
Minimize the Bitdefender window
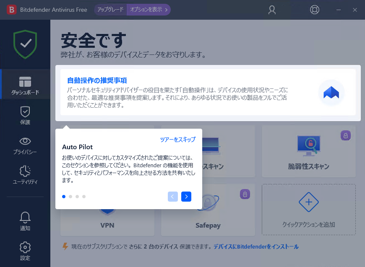(339, 10)
